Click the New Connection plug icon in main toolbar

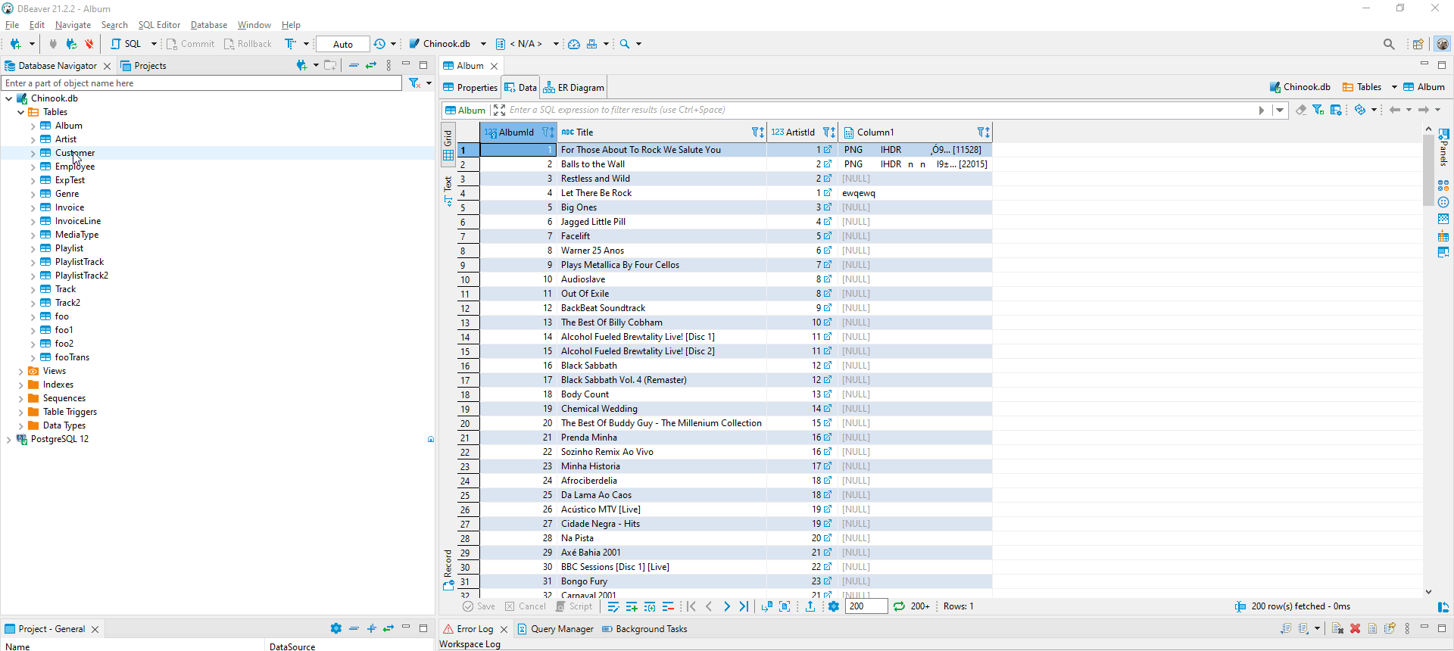pos(15,44)
